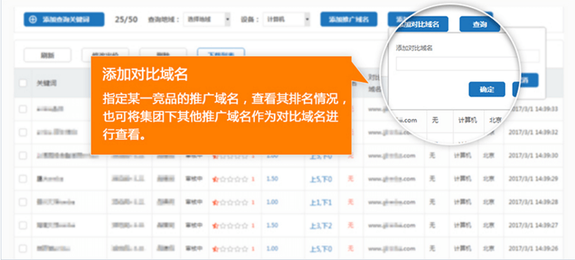
Task: Open 上5,下0 ranking link in 14:39:29 row
Action: 321,179
